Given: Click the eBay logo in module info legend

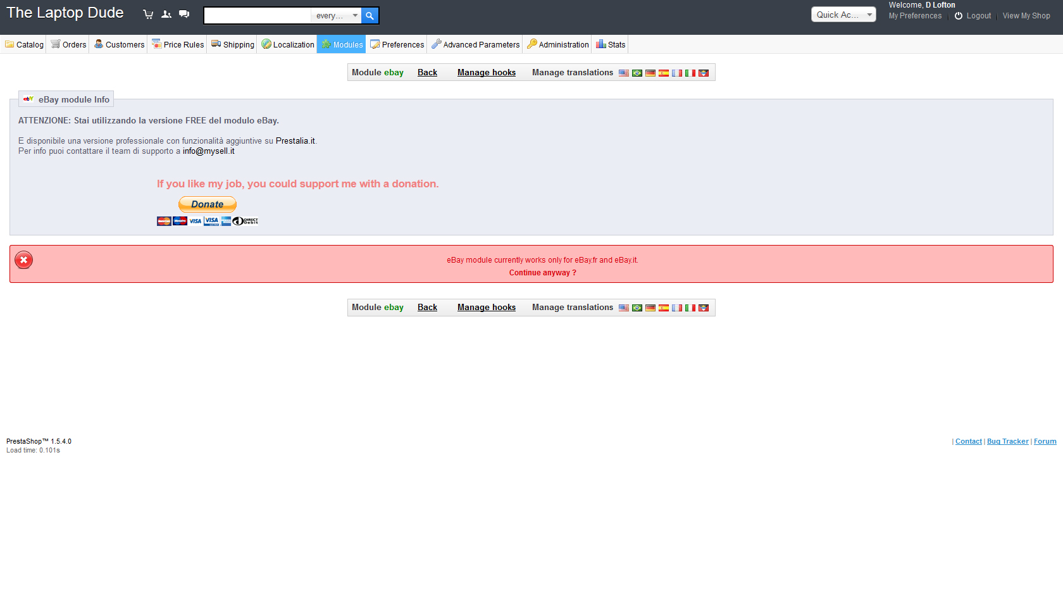Looking at the screenshot, I should pos(28,99).
